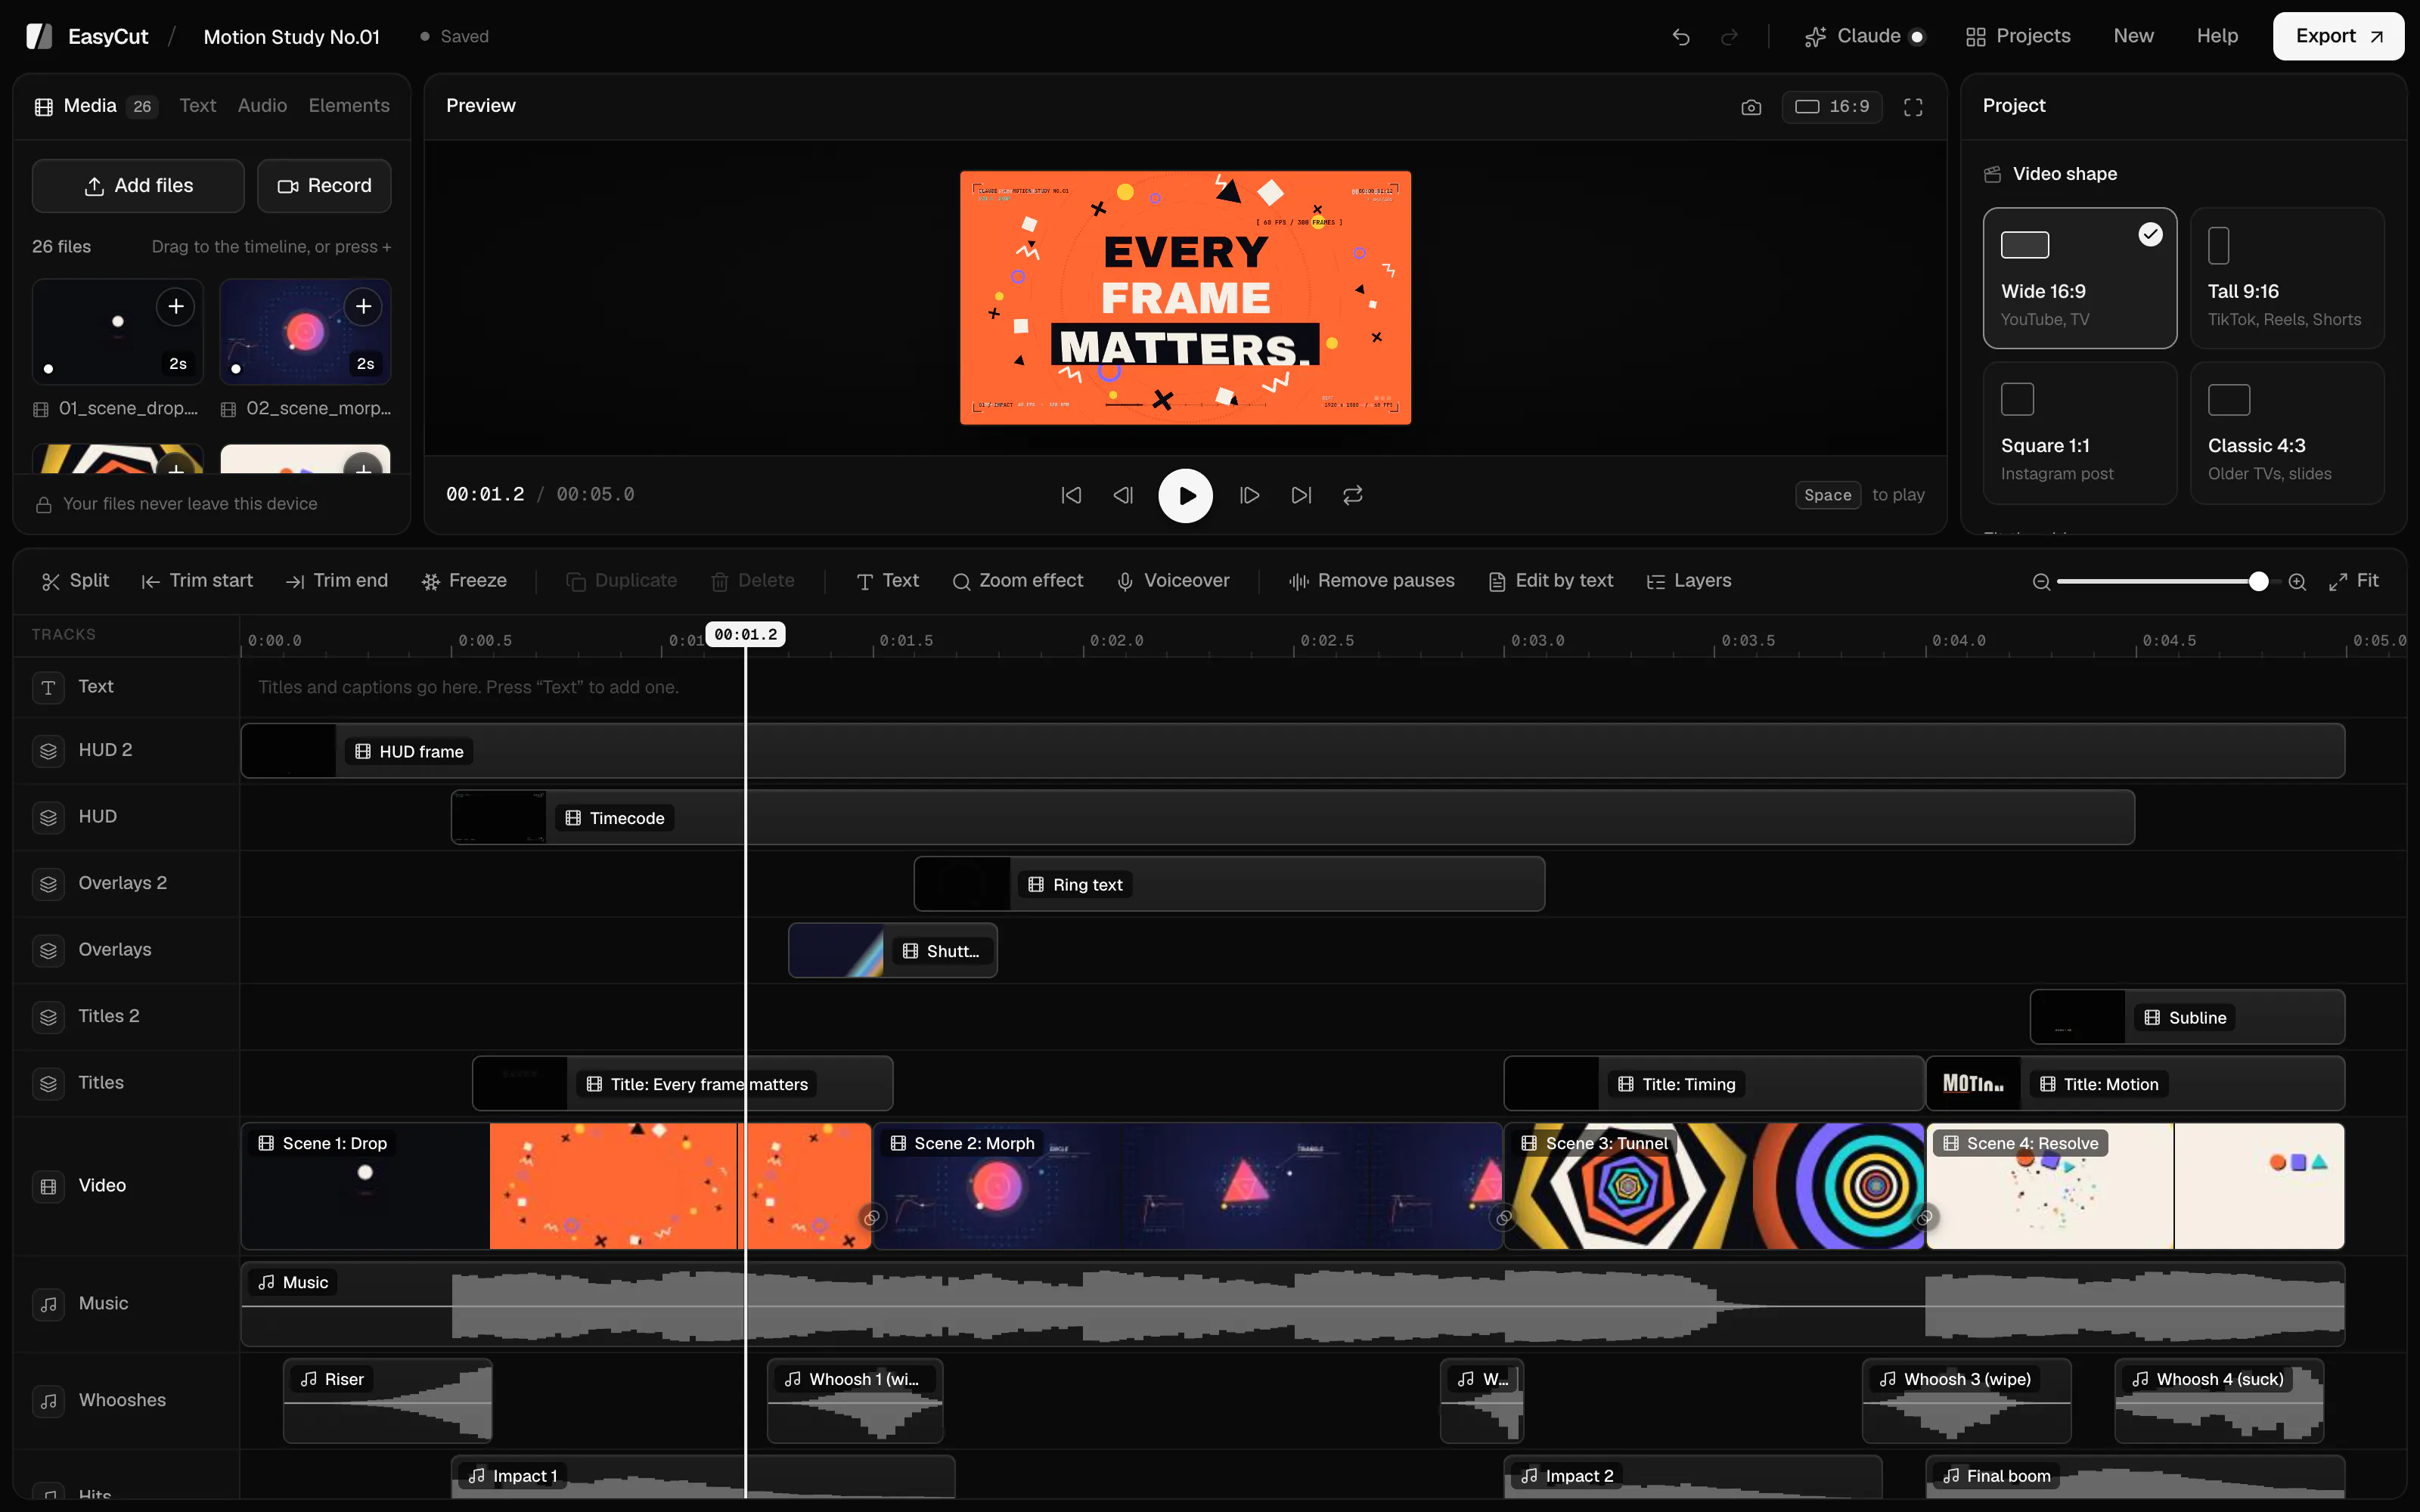The height and width of the screenshot is (1512, 2420).
Task: Select Wide 16:9 video shape
Action: pos(2080,278)
